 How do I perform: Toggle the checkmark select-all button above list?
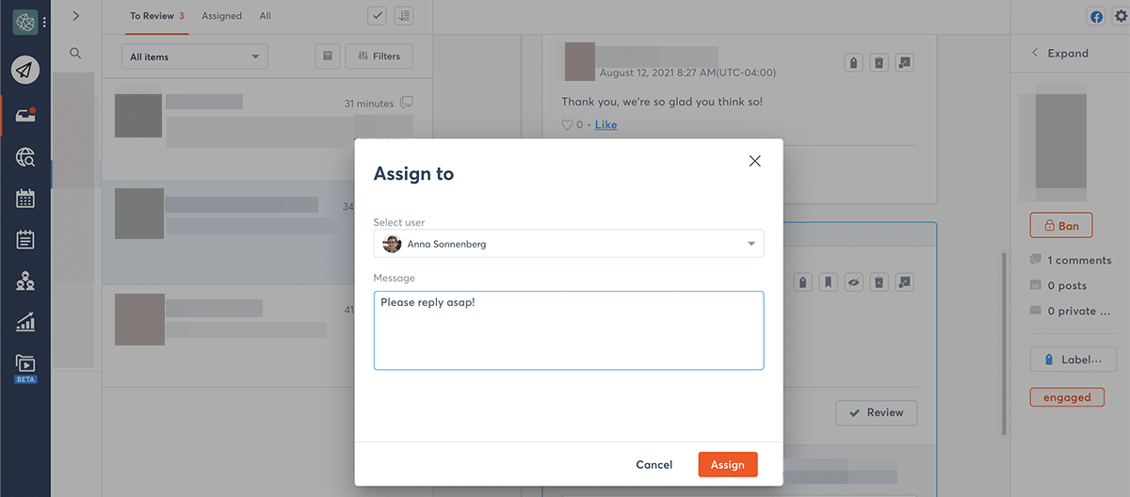[x=377, y=16]
